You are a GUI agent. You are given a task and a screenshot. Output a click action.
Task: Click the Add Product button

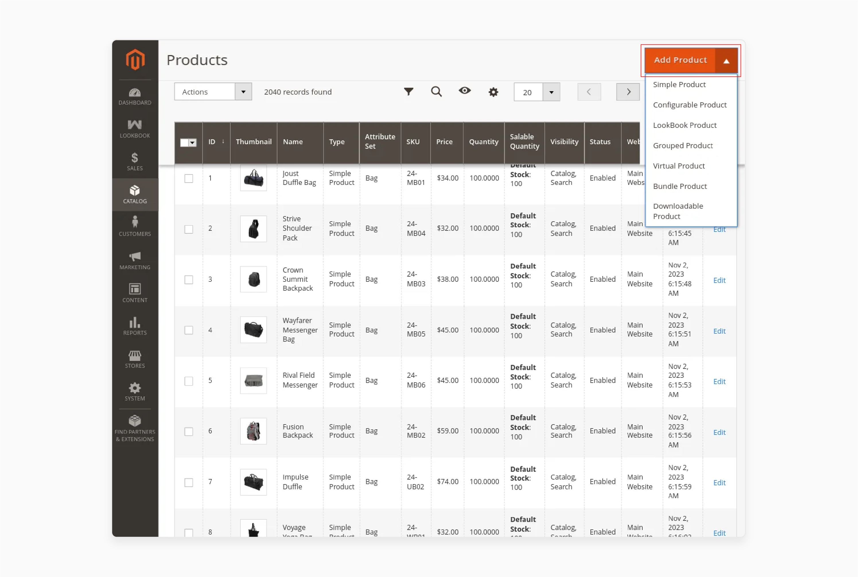click(x=680, y=60)
